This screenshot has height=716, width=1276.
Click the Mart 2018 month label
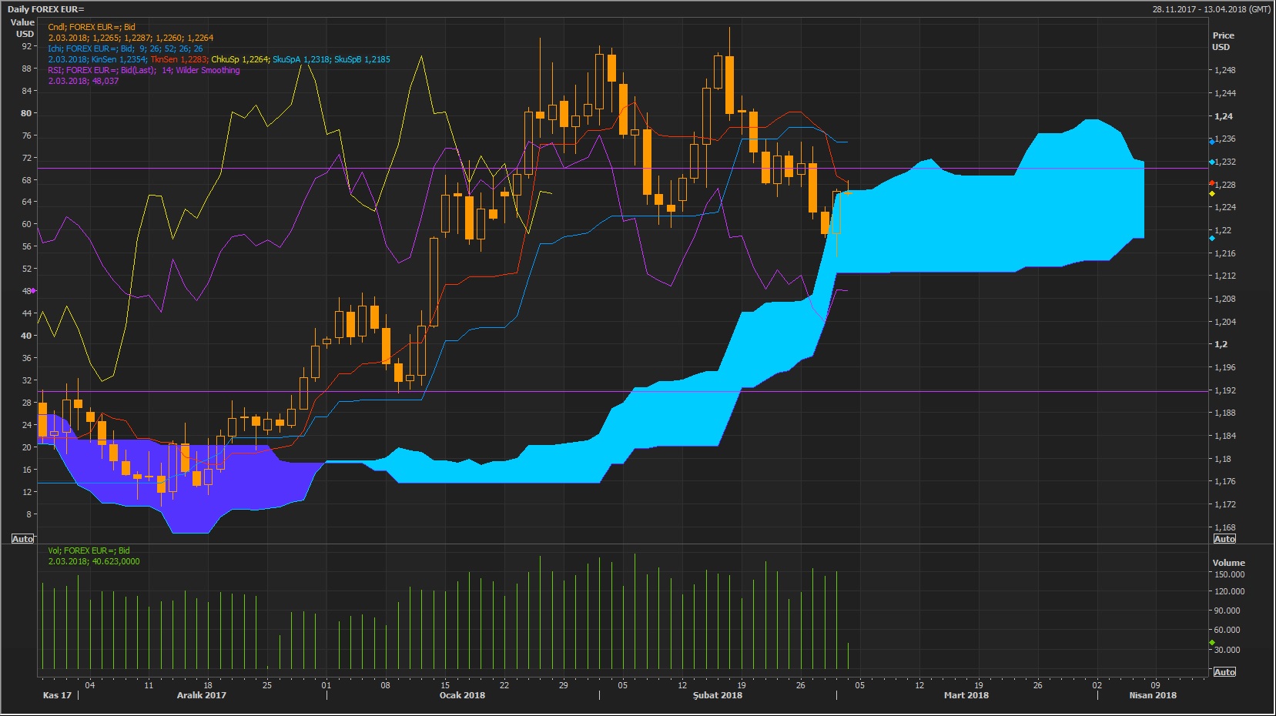tap(966, 695)
